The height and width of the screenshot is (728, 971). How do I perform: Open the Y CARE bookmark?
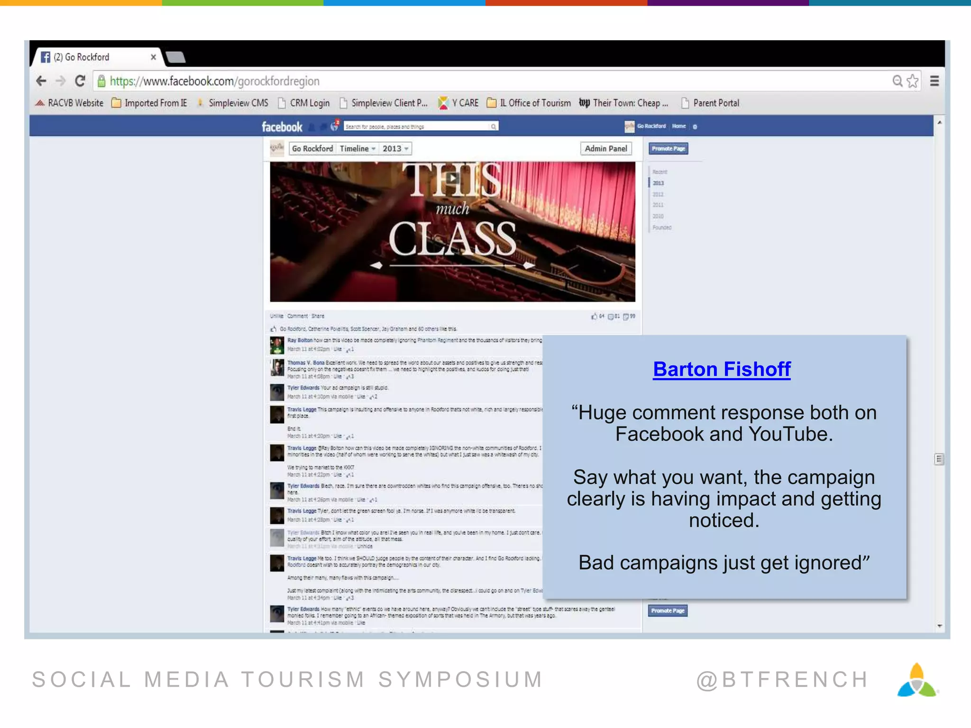pyautogui.click(x=458, y=103)
